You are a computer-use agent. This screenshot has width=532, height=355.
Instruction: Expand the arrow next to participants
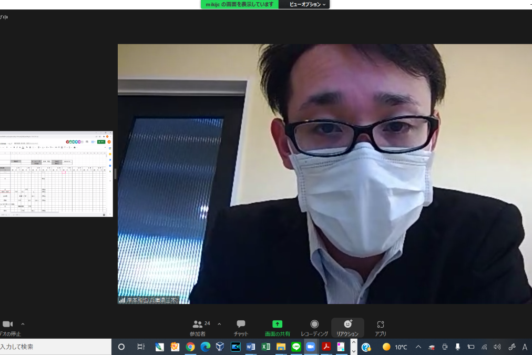point(219,324)
